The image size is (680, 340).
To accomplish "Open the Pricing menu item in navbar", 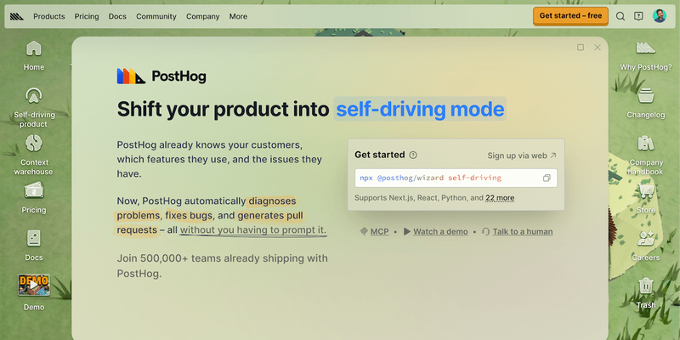I will (87, 16).
